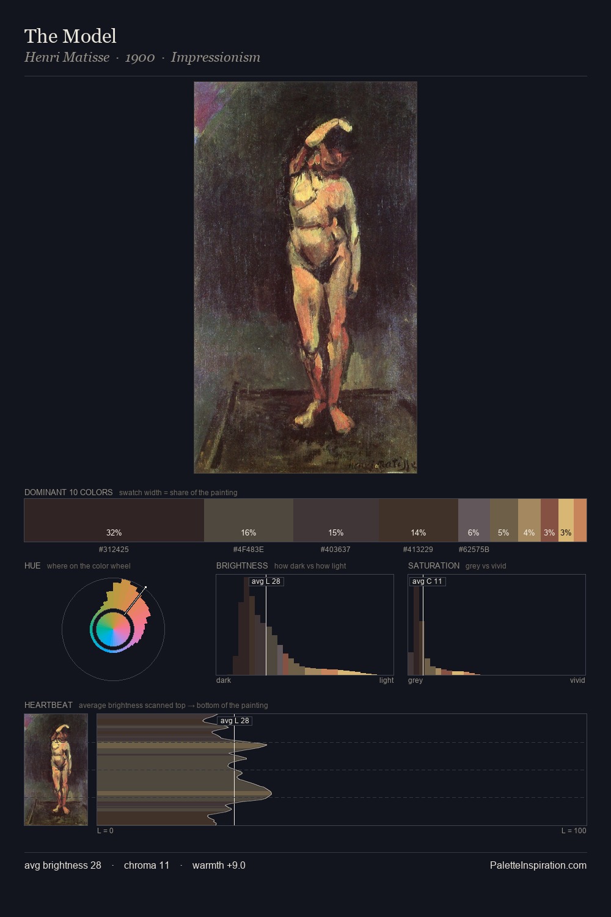Click the 'avg L 28' label in Brightness histogram
The width and height of the screenshot is (611, 917).
click(x=266, y=581)
